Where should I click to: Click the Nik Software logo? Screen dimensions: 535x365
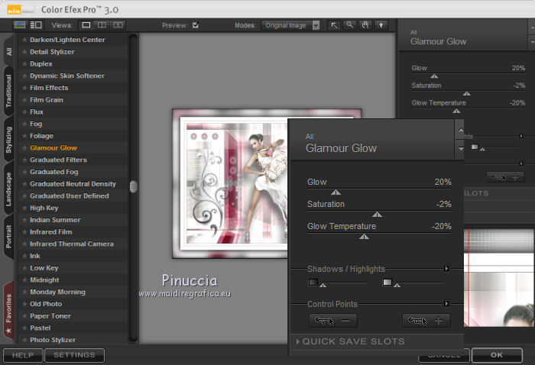point(19,10)
